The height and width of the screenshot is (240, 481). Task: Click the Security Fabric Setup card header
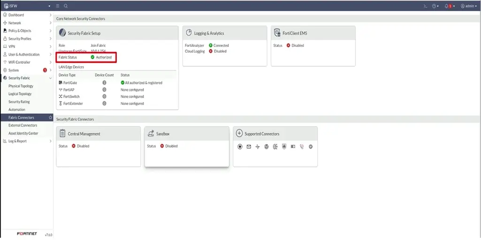[117, 33]
